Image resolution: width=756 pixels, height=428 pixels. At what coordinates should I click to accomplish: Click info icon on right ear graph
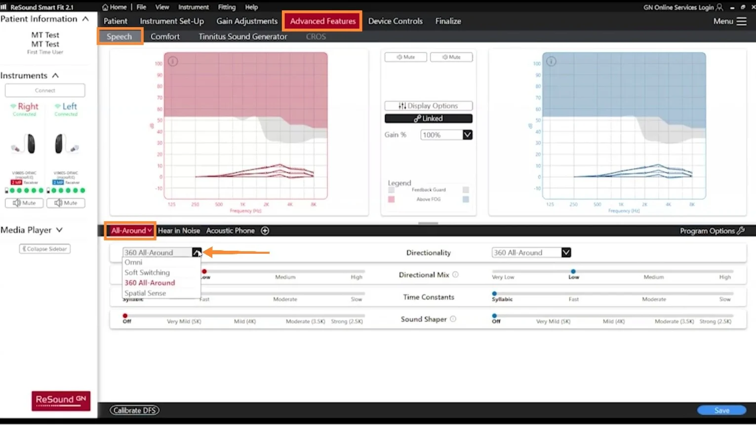(x=173, y=61)
